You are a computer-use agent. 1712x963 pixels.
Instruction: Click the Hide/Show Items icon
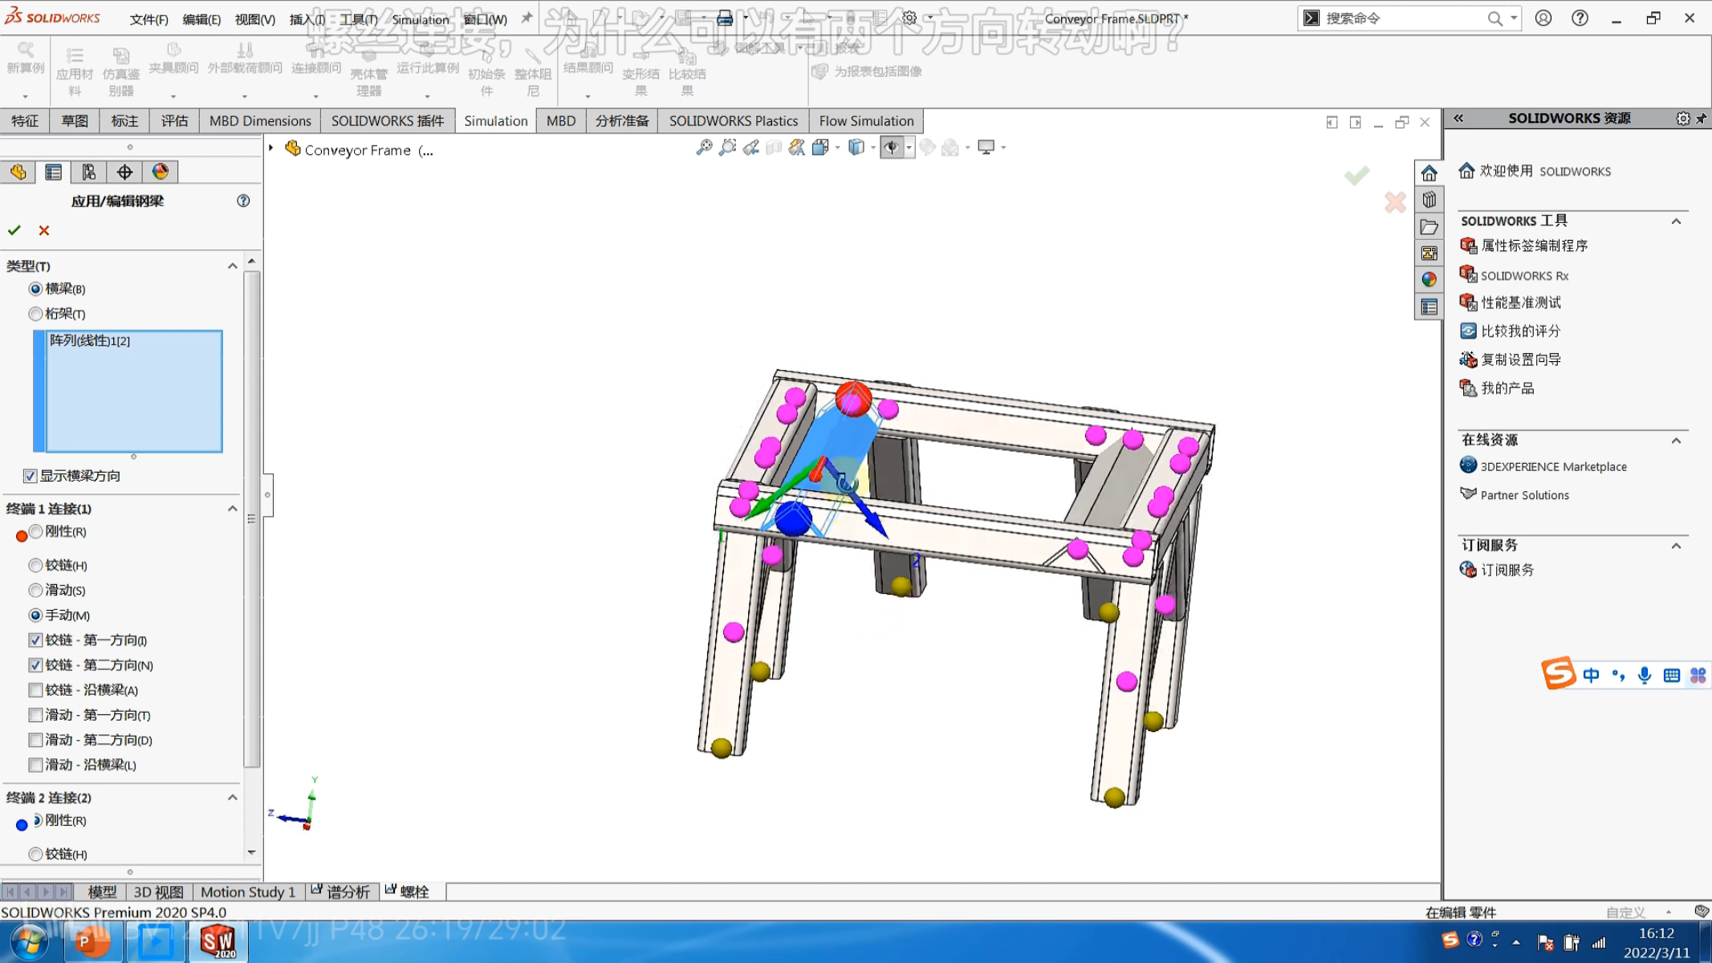pyautogui.click(x=891, y=148)
